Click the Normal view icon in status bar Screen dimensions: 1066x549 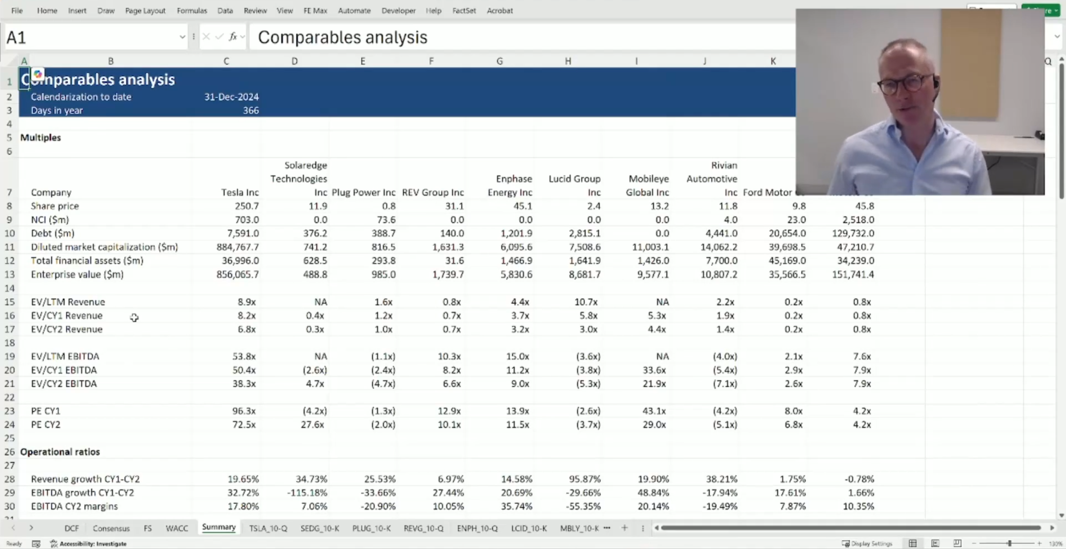coord(913,543)
